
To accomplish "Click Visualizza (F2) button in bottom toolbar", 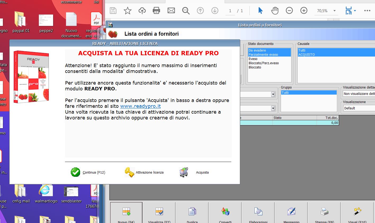I will click(159, 213).
